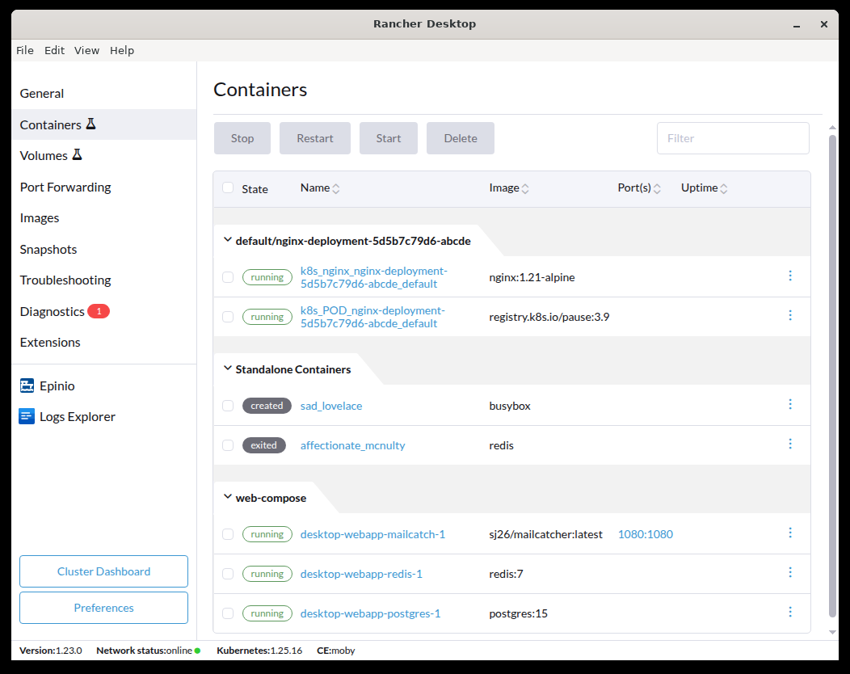
Task: Open the Snapshots section
Action: [103, 250]
